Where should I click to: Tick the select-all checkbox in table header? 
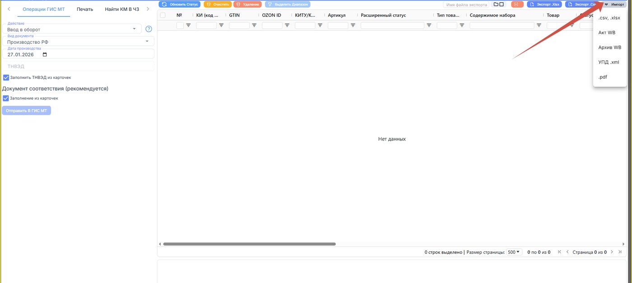point(163,15)
